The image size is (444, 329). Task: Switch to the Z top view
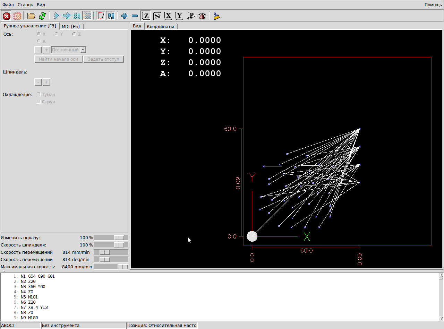(x=146, y=16)
